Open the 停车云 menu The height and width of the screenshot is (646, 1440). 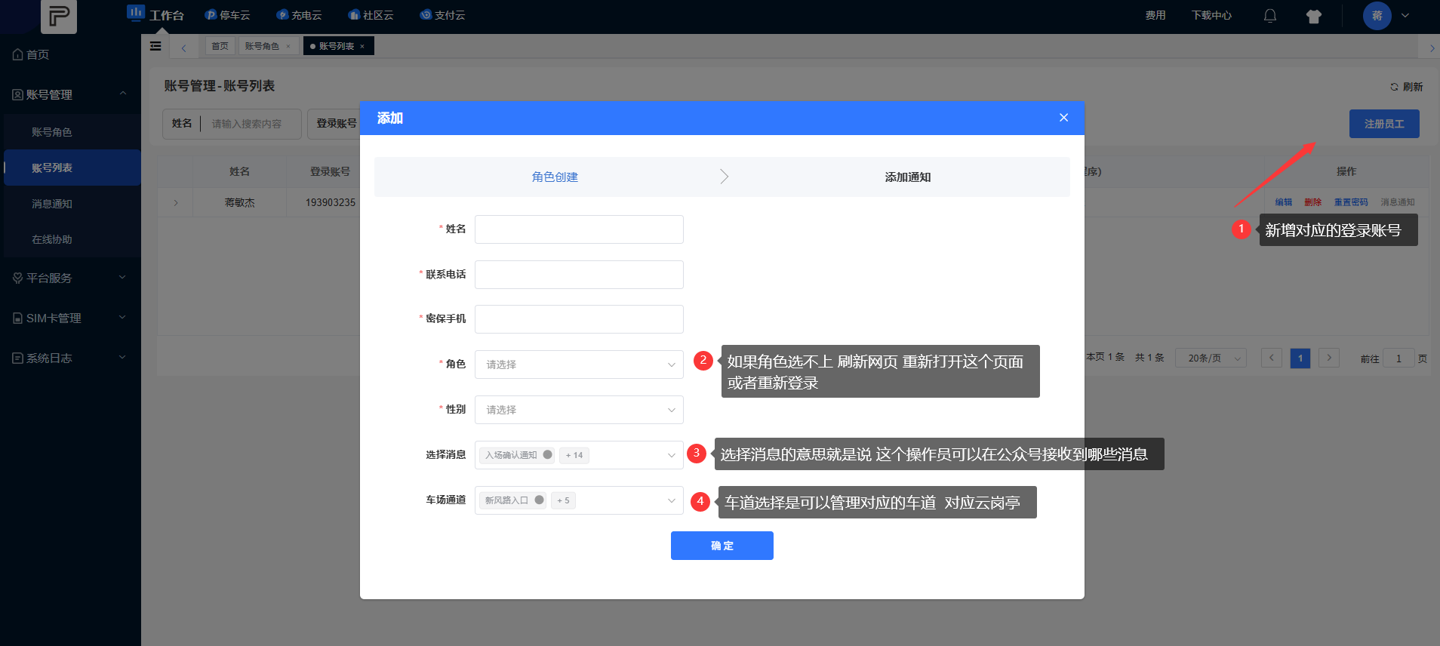[x=227, y=15]
